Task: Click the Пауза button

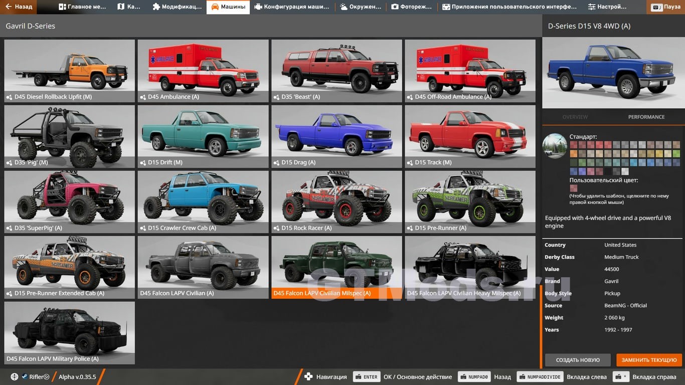Action: (666, 7)
